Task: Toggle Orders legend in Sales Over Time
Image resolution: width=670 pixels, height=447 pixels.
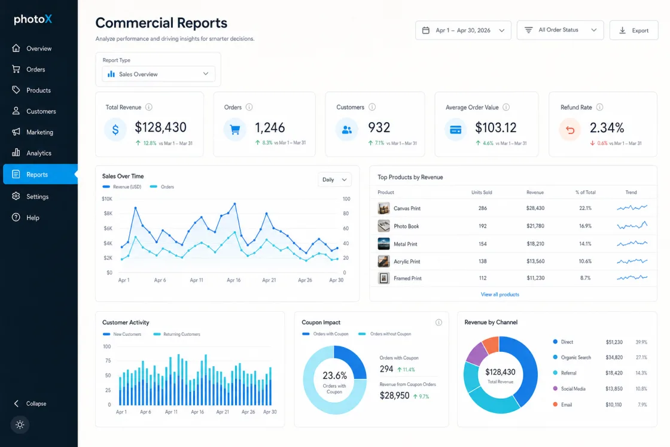Action: click(162, 187)
